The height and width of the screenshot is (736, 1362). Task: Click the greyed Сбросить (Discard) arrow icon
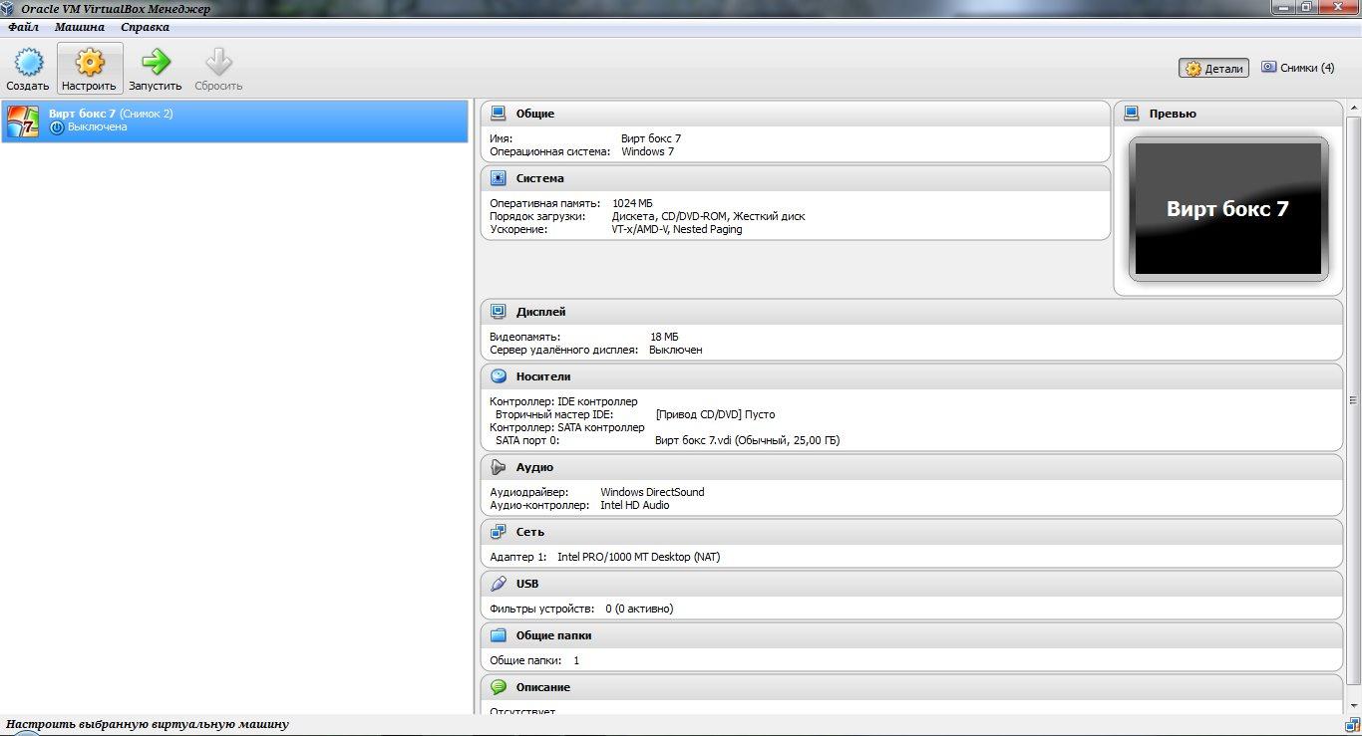click(218, 63)
